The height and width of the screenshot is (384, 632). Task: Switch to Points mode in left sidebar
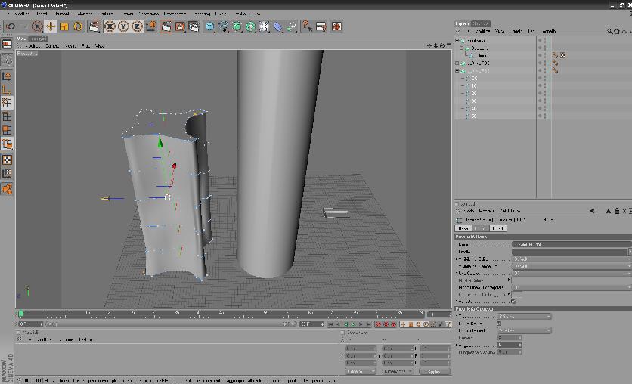[7, 103]
